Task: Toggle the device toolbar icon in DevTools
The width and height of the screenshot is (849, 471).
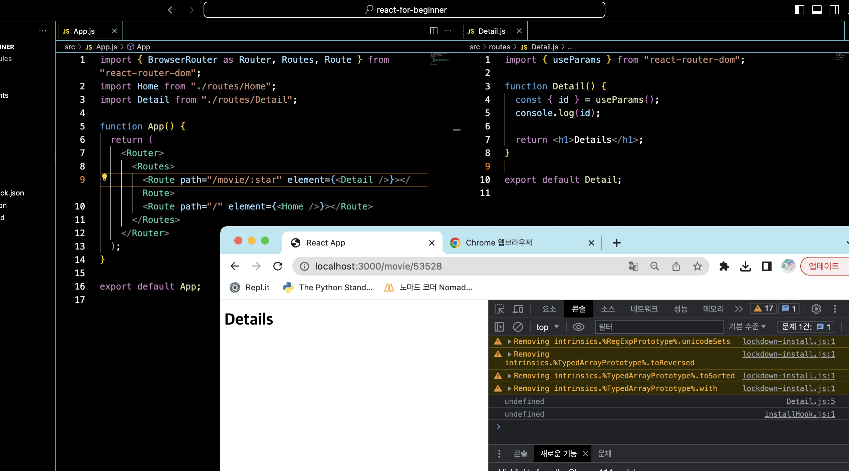Action: pos(518,309)
